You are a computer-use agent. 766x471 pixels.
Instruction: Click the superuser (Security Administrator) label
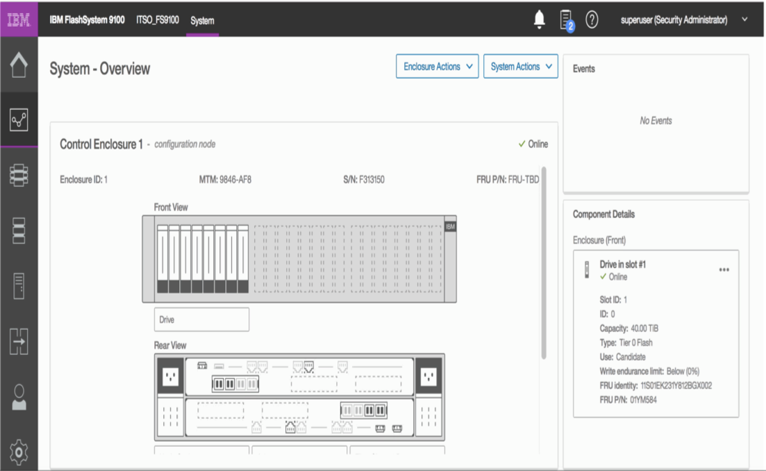674,20
